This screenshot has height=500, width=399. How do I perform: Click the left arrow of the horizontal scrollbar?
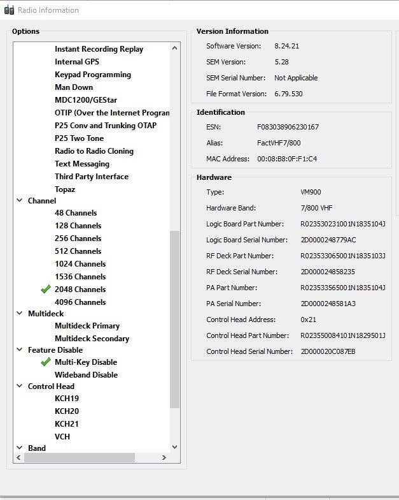click(x=18, y=458)
